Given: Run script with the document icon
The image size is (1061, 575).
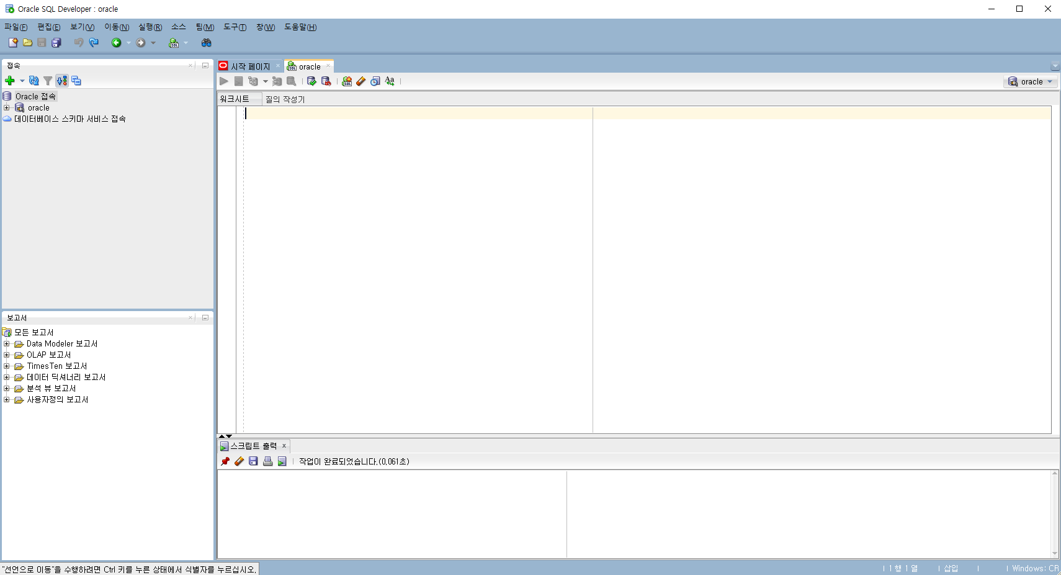Looking at the screenshot, I should coord(239,81).
